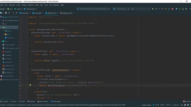Toggle fold marker at readJournals line
191x107 pixels.
tap(27, 70)
